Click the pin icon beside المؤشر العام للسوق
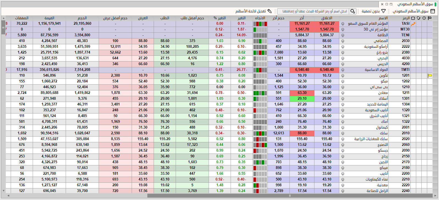Viewport: 439px width, 200px height. click(343, 24)
